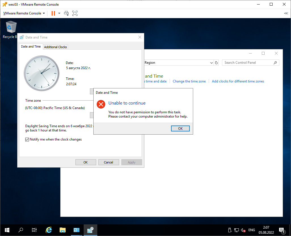
Task: Open the USB device icon in system tray
Action: click(x=230, y=230)
